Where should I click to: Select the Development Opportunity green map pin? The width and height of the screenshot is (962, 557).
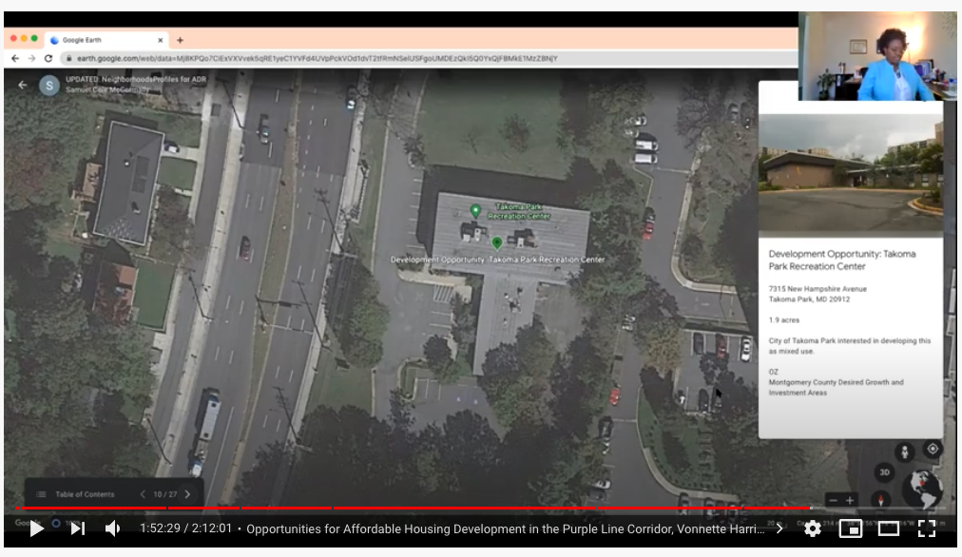497,243
